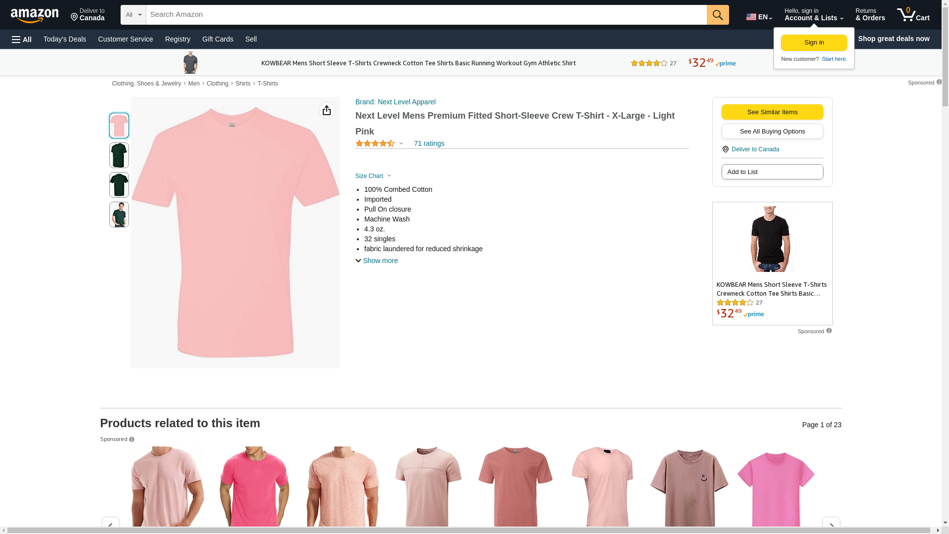Click See Similar Items button

tap(772, 112)
